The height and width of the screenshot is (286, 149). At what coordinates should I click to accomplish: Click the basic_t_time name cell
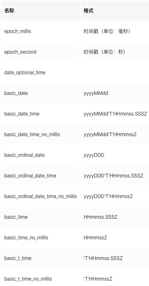pos(18,258)
